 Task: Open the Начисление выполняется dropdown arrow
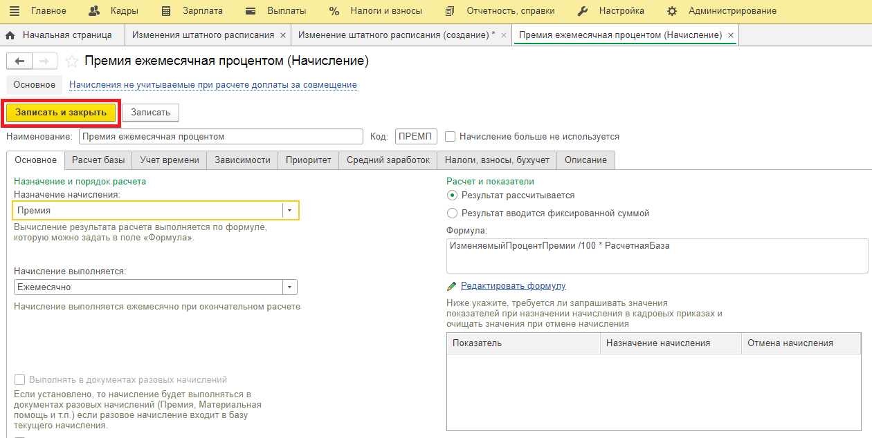coord(290,287)
